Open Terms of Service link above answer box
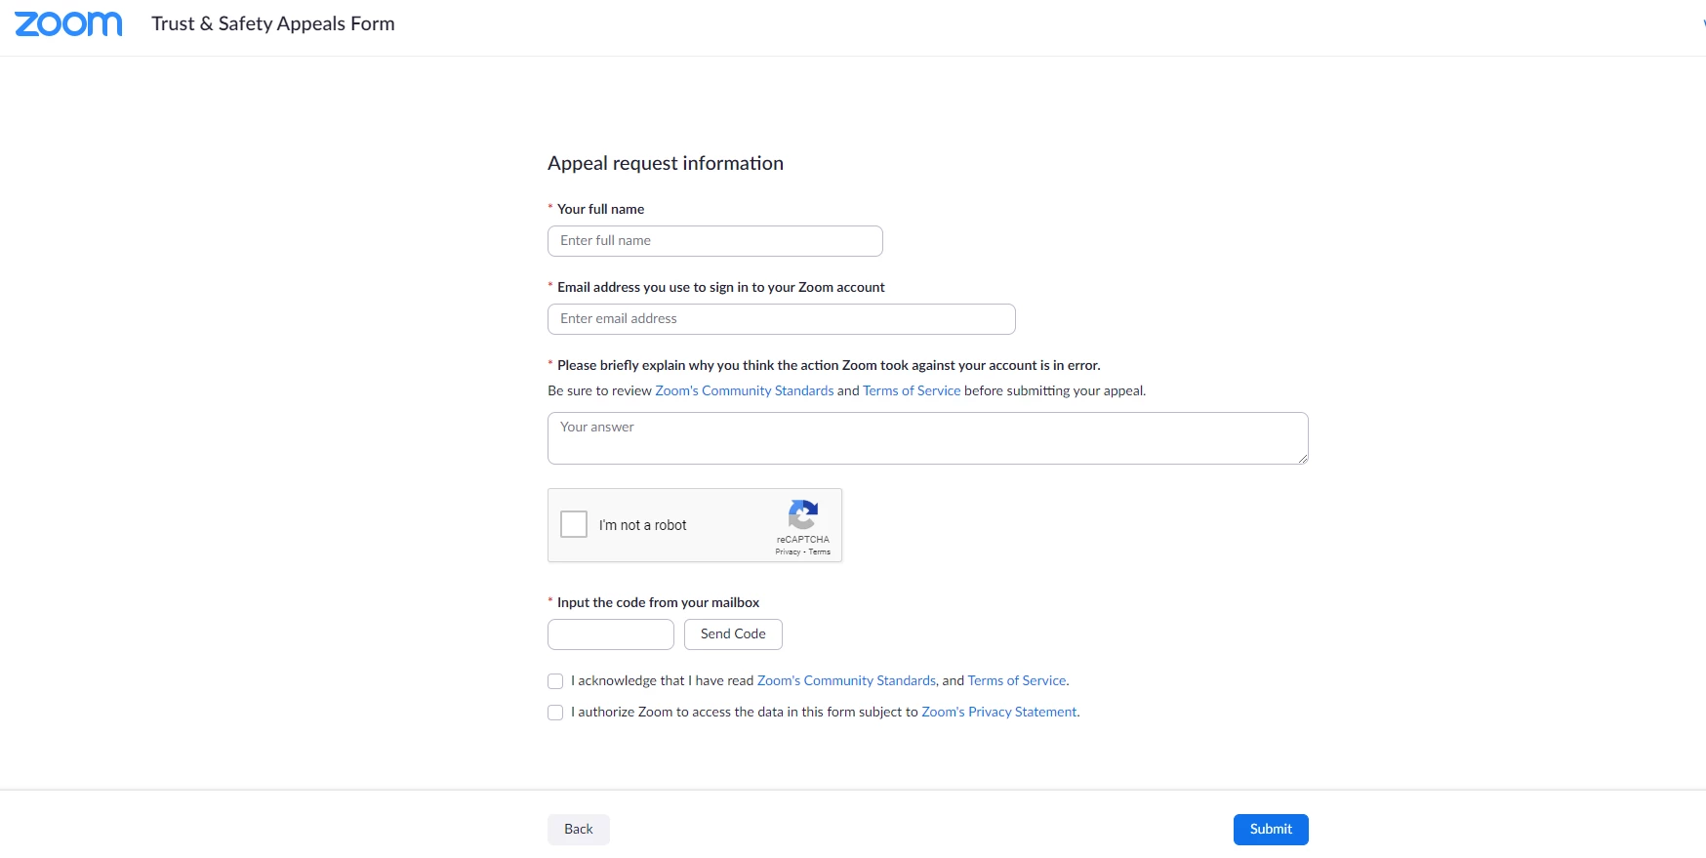 click(x=912, y=390)
